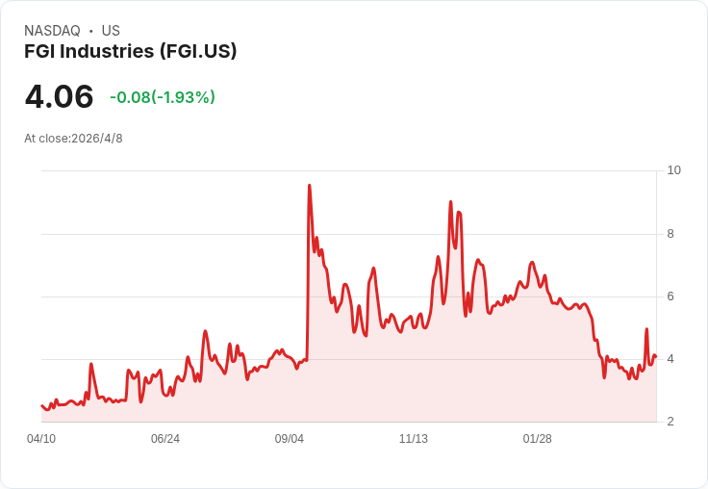Click the -0.08(-1.93%) change value

point(163,97)
